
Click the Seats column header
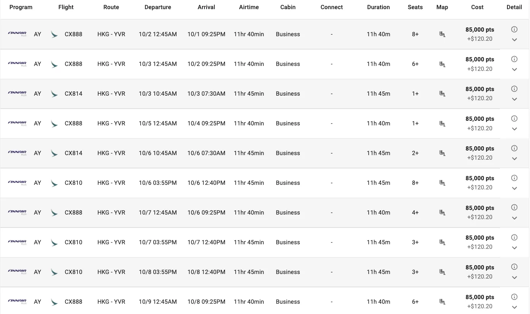(415, 7)
